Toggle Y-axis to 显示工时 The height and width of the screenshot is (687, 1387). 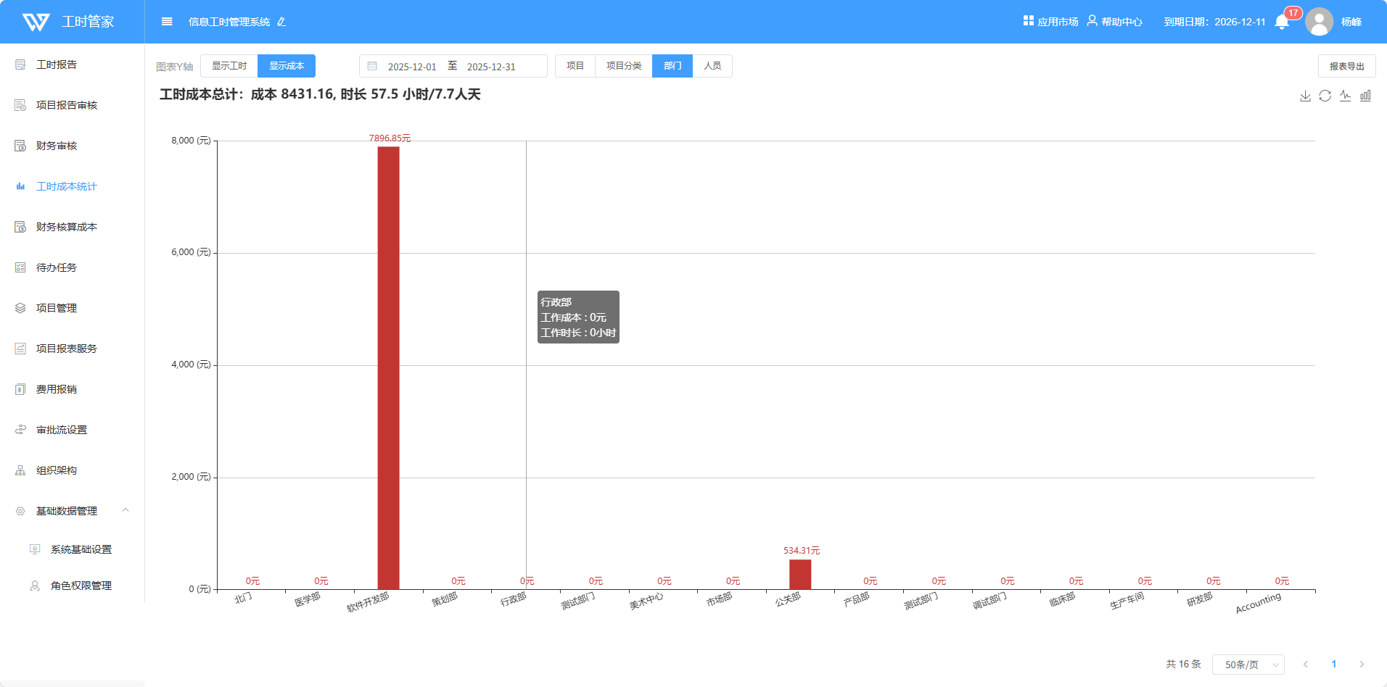tap(229, 66)
